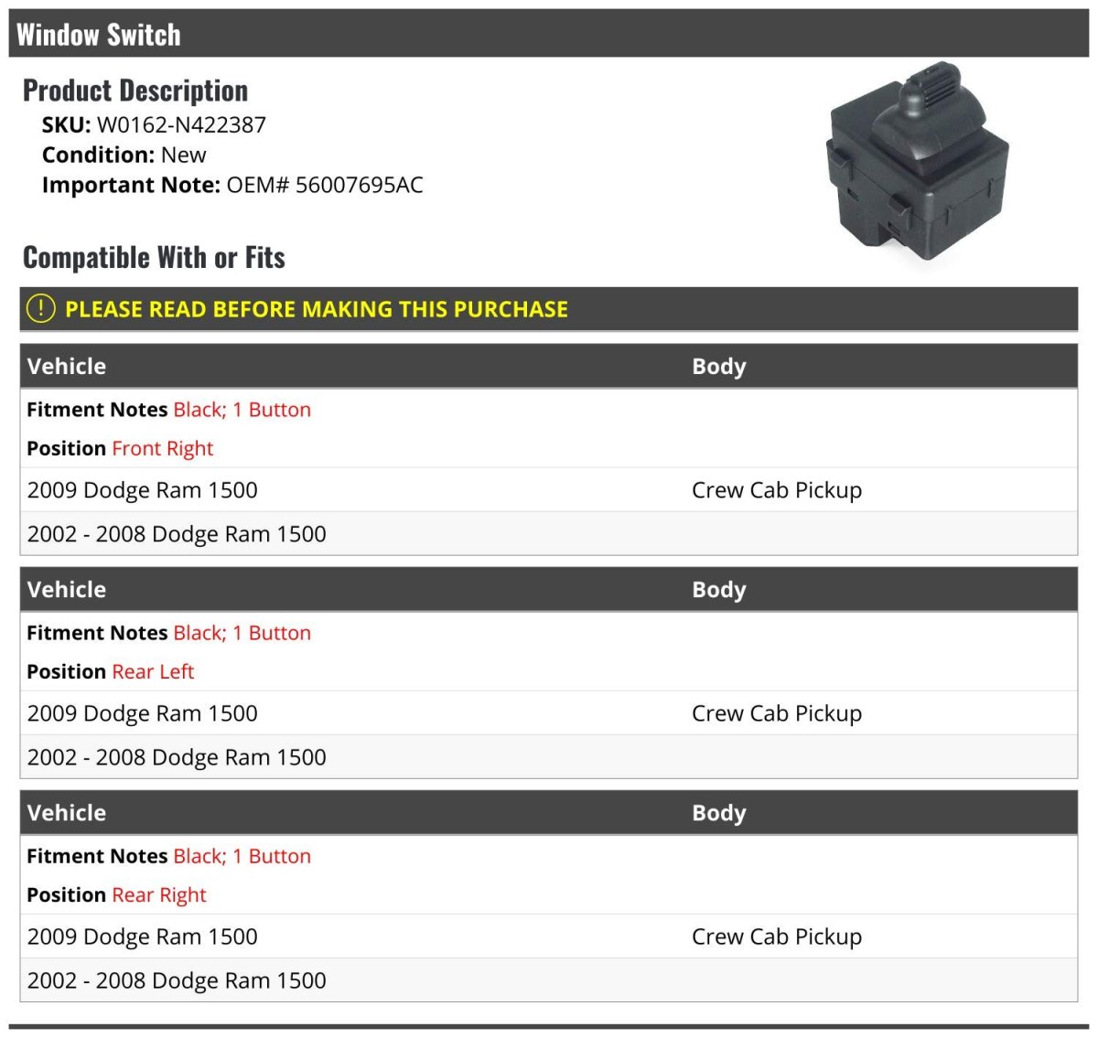
Task: Click the yellow exclamation warning icon
Action: click(41, 309)
